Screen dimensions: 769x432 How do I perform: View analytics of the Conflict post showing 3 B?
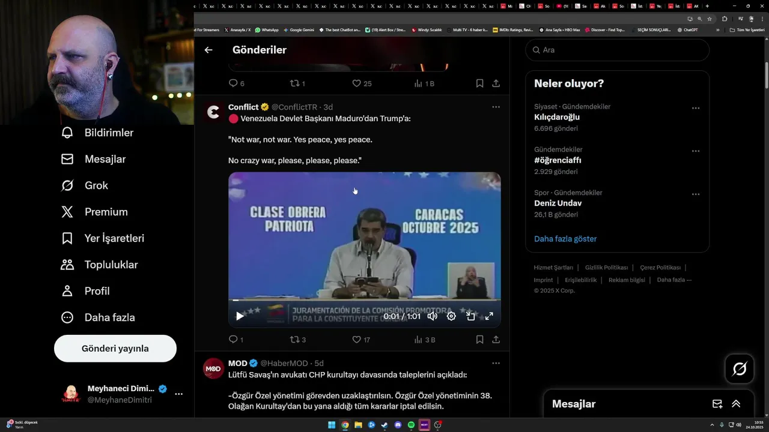click(x=424, y=340)
